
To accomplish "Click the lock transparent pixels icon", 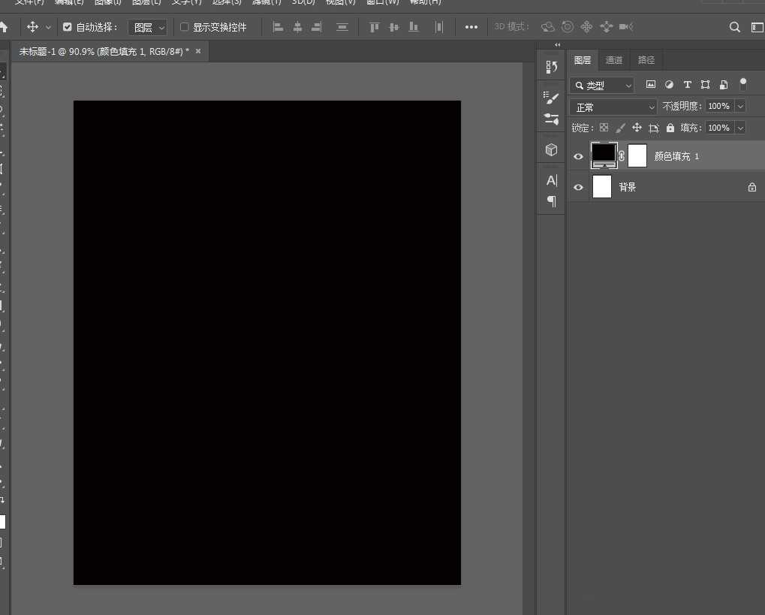I will click(x=604, y=128).
